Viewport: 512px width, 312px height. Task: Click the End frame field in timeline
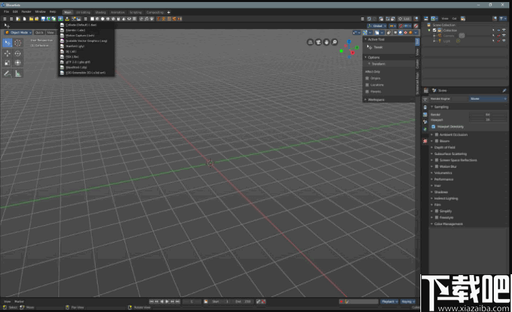click(243, 301)
